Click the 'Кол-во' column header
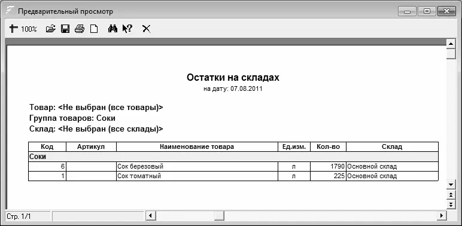This screenshot has width=462, height=226. (328, 147)
